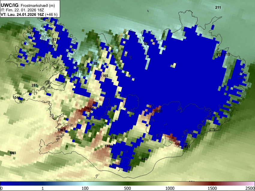Click the 1667 value label on map

90,109
